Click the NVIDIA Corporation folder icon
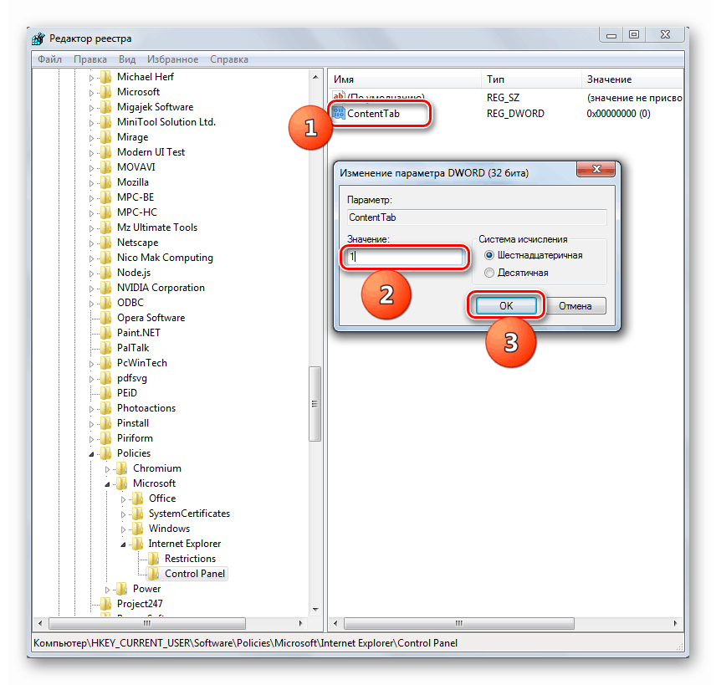This screenshot has height=685, width=716. click(106, 288)
